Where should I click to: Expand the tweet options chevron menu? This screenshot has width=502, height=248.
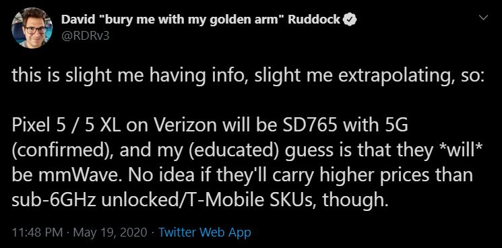pos(483,18)
